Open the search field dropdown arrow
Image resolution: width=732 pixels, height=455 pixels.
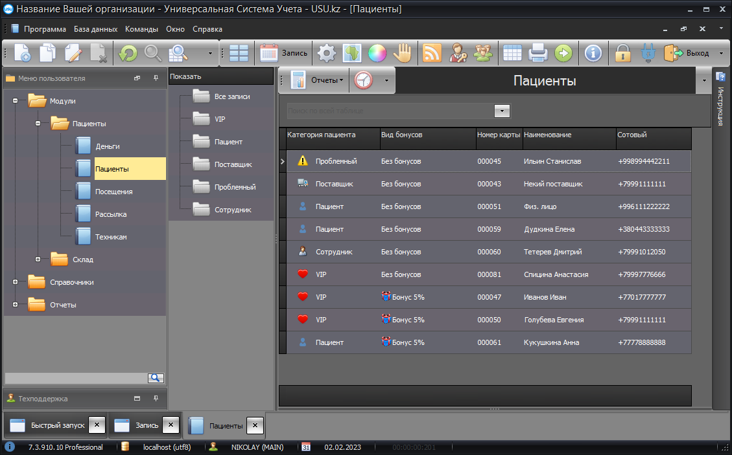tap(502, 111)
